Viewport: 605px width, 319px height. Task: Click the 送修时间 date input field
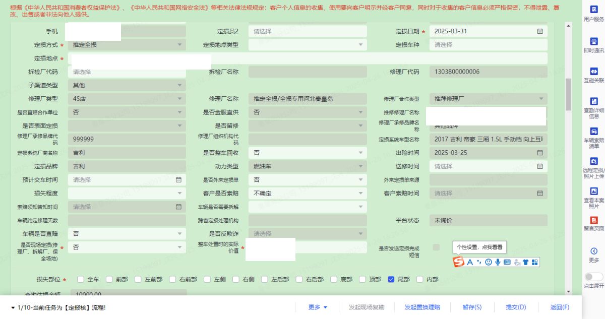484,166
